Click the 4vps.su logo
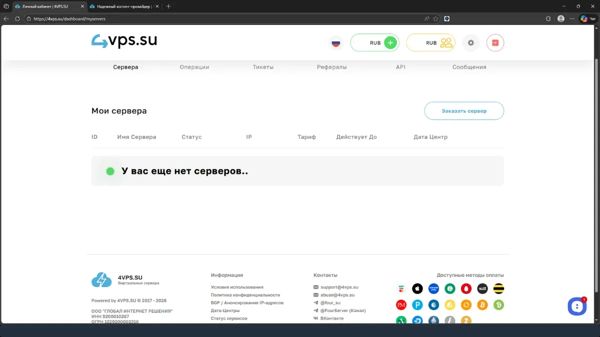 pyautogui.click(x=124, y=41)
